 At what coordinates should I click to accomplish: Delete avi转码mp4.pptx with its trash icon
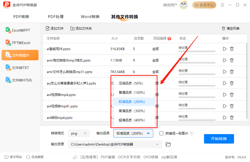pyautogui.click(x=232, y=117)
